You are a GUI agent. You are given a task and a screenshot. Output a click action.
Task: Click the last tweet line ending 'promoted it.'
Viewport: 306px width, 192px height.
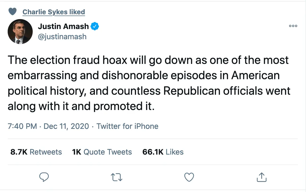pyautogui.click(x=81, y=106)
